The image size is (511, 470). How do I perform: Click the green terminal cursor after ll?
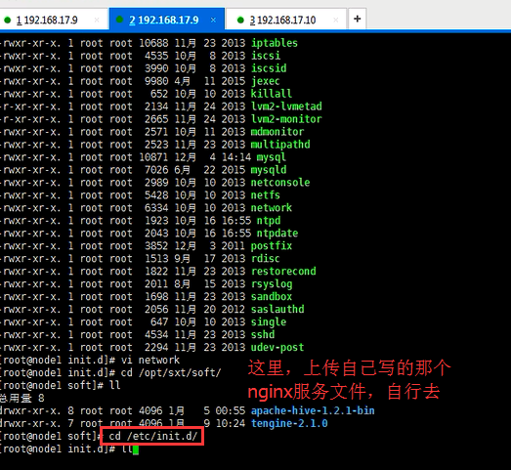[x=136, y=449]
